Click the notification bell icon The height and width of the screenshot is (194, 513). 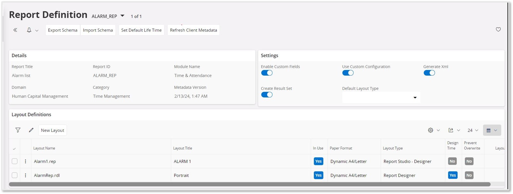pos(29,30)
